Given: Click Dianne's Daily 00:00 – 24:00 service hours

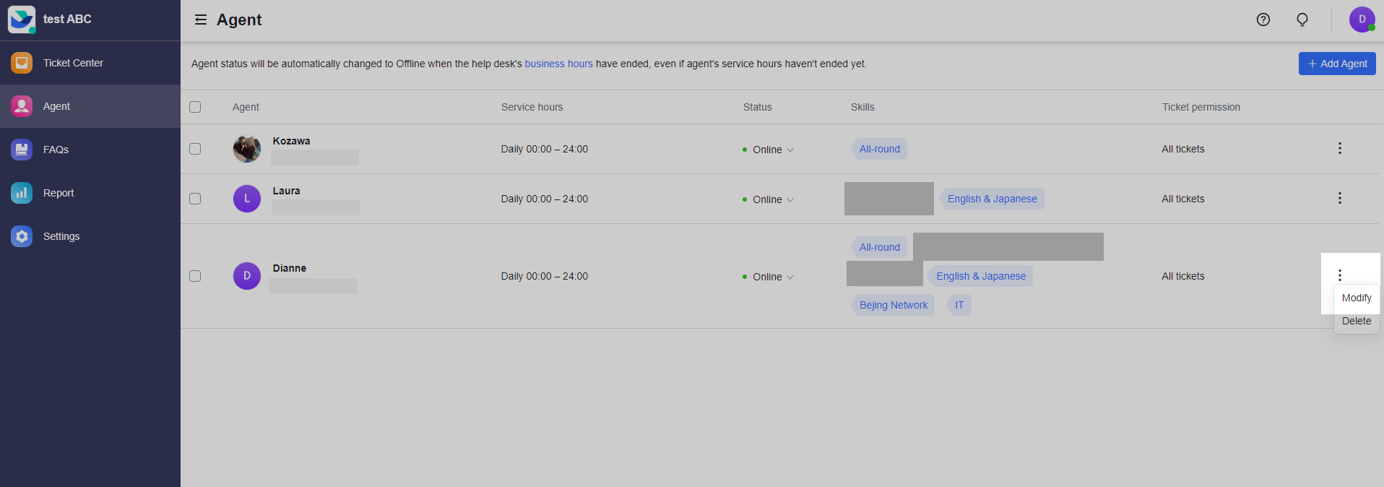Looking at the screenshot, I should pos(544,276).
